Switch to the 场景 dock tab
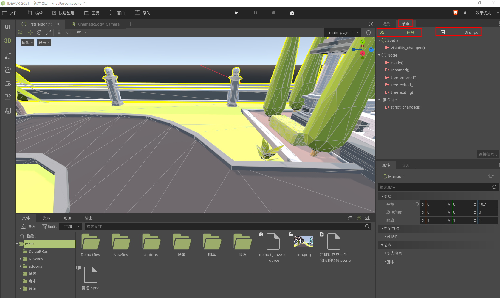The height and width of the screenshot is (298, 500). click(386, 24)
